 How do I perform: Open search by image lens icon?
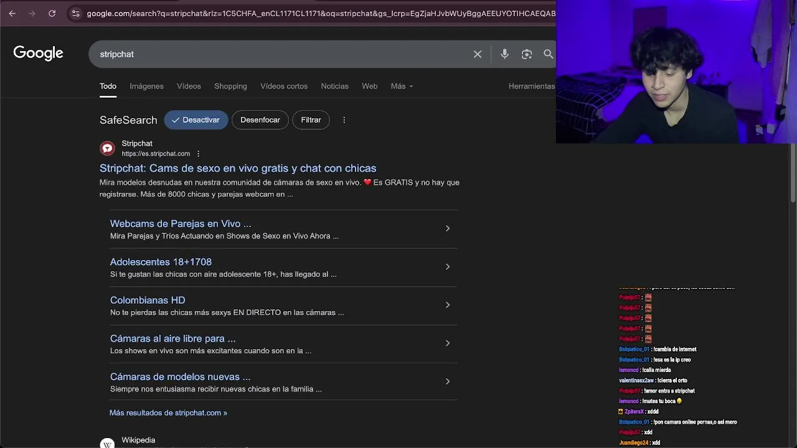(527, 54)
